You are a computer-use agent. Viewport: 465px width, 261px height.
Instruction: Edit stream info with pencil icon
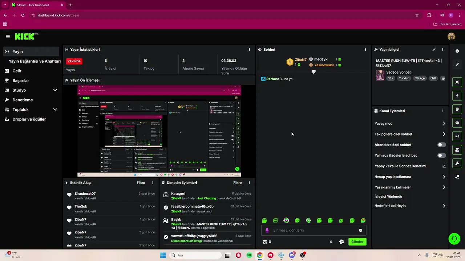click(434, 50)
